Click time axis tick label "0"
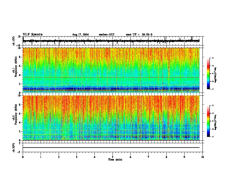Viewport: 228px width, 176px height. [x=23, y=157]
